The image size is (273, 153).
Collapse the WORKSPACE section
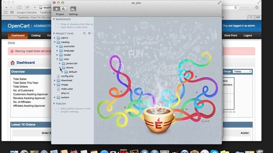(54, 19)
